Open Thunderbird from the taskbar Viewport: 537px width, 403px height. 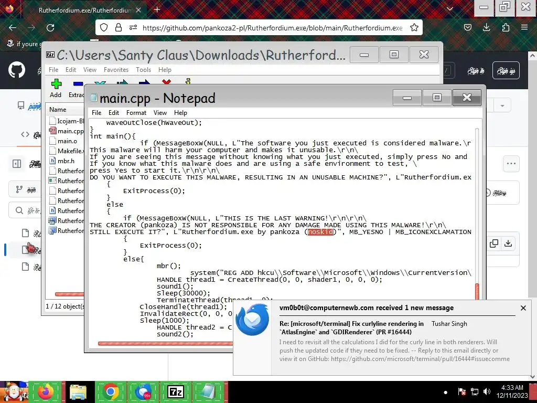143,391
